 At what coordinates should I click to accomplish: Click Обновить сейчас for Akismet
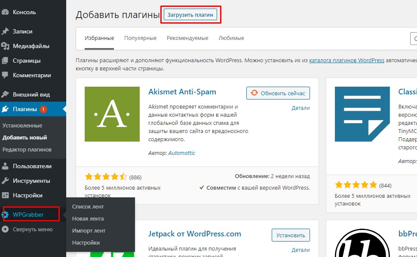tap(278, 93)
